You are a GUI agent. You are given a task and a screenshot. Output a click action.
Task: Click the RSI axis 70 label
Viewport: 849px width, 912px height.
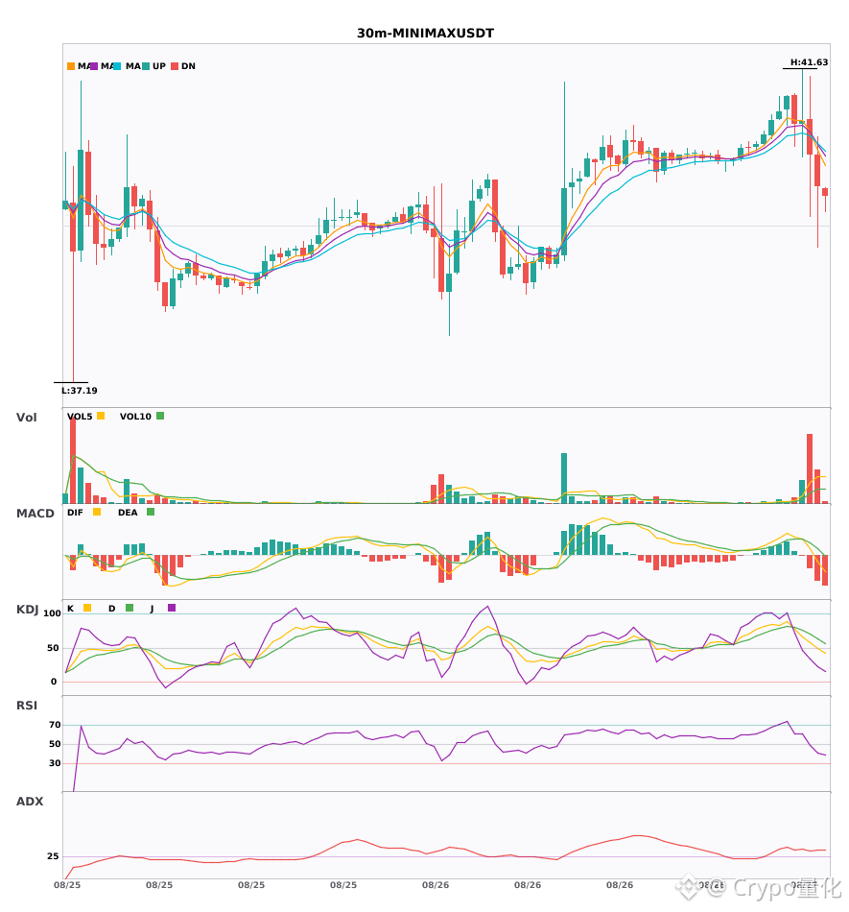(x=55, y=725)
